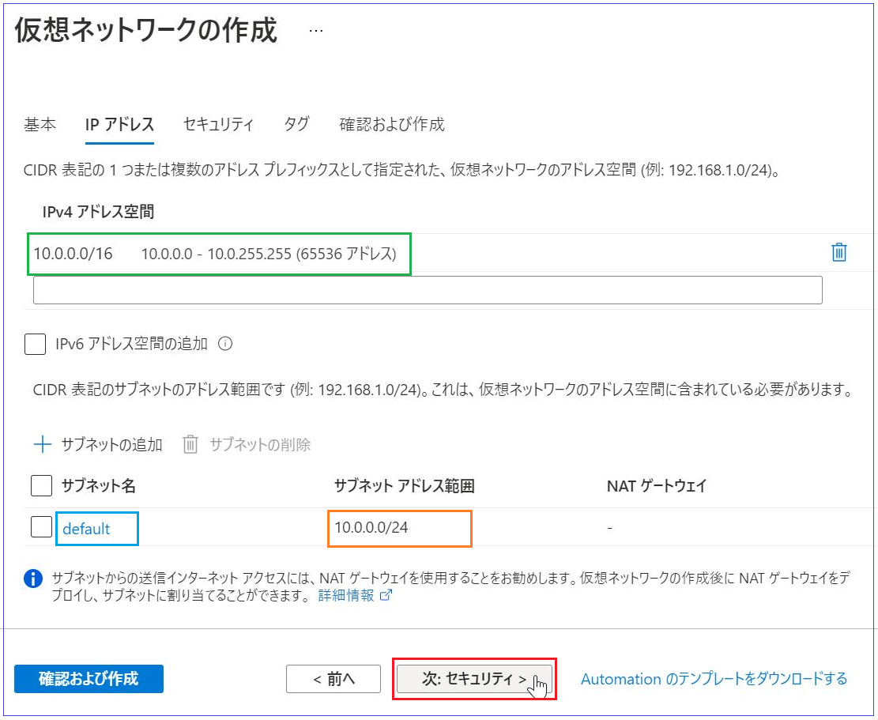The width and height of the screenshot is (878, 720).
Task: Click the 10.0.0.0 - 10.0.255.255 range text
Action: (x=269, y=254)
